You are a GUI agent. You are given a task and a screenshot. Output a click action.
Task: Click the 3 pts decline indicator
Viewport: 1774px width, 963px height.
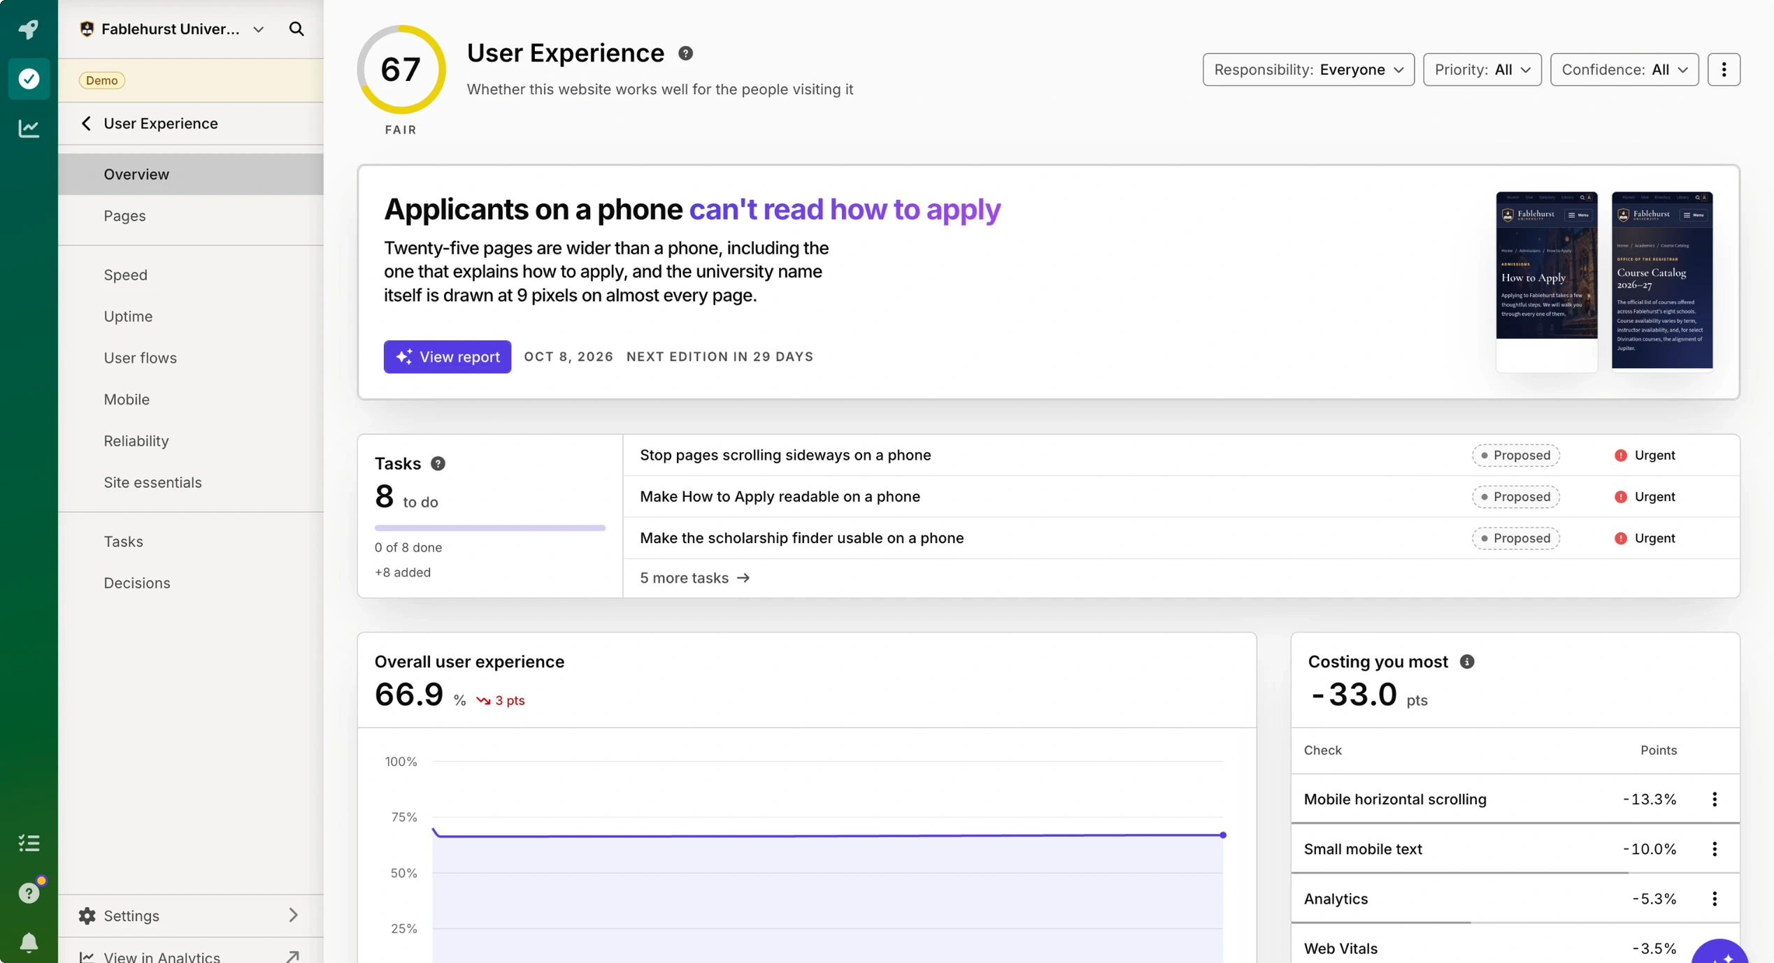click(x=501, y=700)
